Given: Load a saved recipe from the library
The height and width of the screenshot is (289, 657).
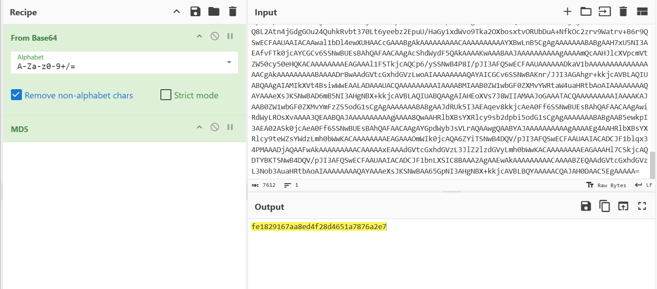Looking at the screenshot, I should 213,11.
